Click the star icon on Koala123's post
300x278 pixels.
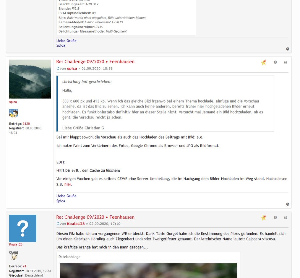click(x=264, y=217)
